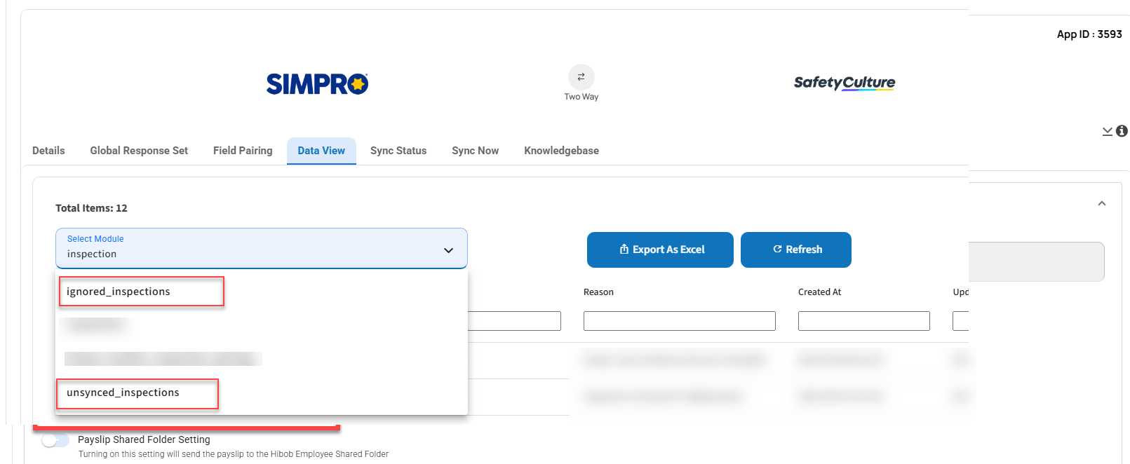Click the Created At filter input field
Viewport: 1130px width, 464px height.
pyautogui.click(x=864, y=321)
